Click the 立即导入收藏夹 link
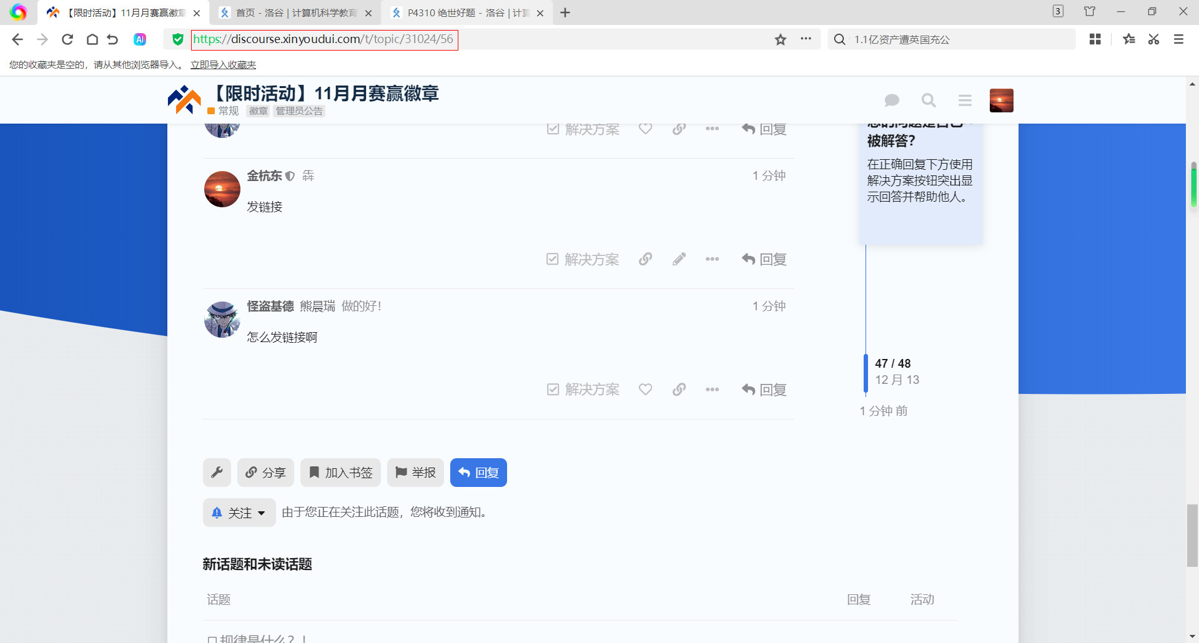 (x=223, y=65)
